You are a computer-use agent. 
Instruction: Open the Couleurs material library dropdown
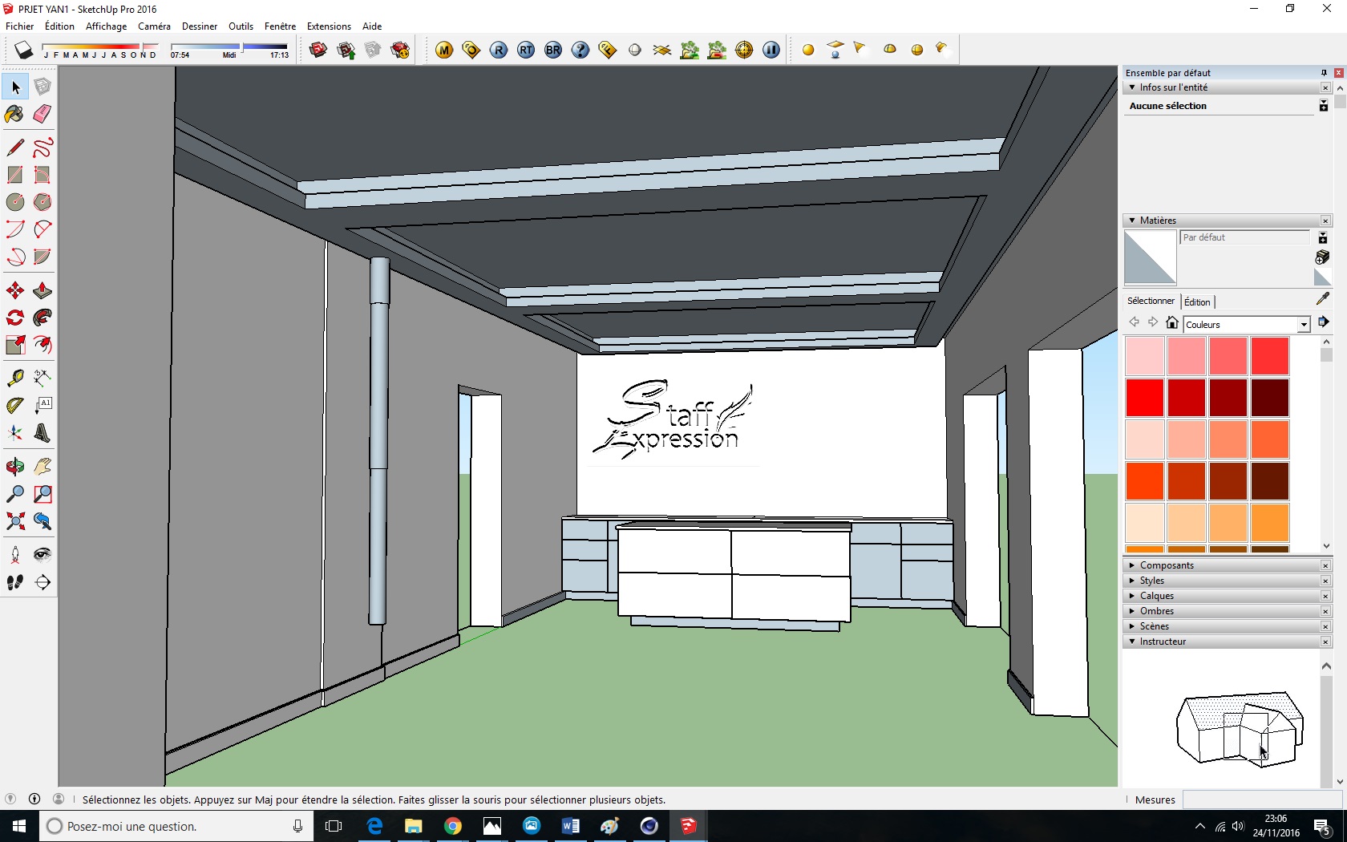pyautogui.click(x=1304, y=325)
